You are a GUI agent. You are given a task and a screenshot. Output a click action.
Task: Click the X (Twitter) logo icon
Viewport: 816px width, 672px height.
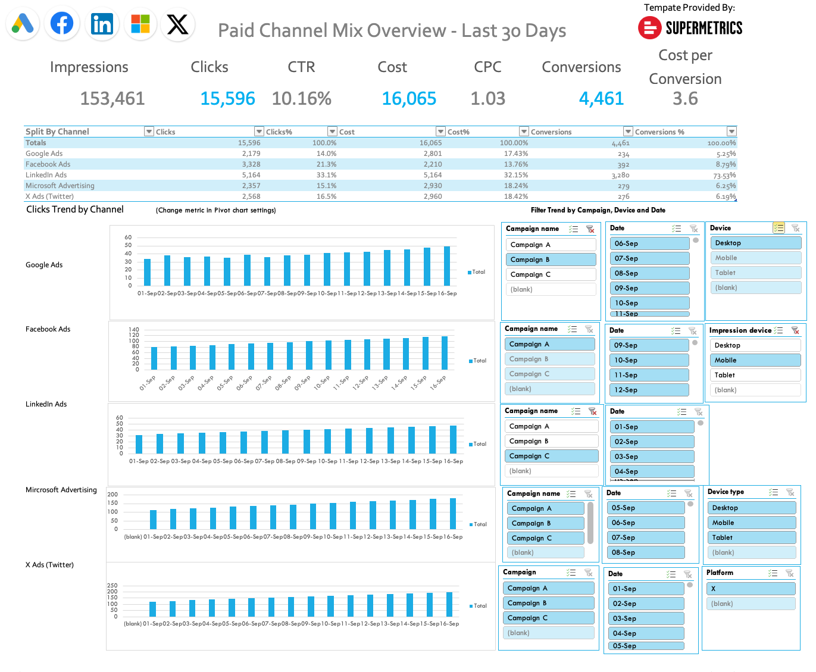pyautogui.click(x=177, y=24)
